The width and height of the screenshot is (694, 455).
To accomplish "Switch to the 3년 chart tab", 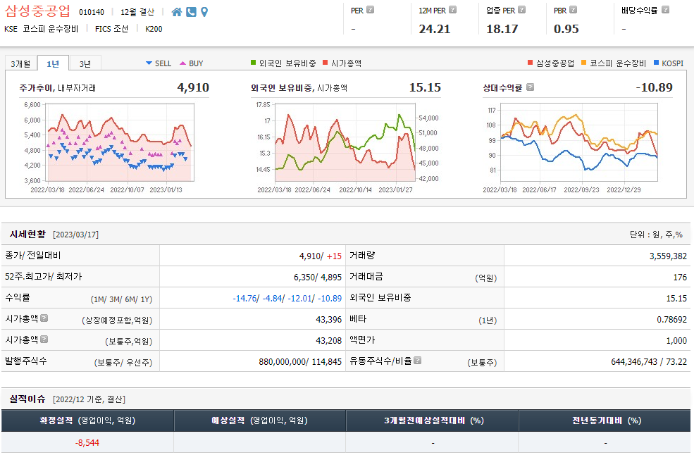I will 85,63.
